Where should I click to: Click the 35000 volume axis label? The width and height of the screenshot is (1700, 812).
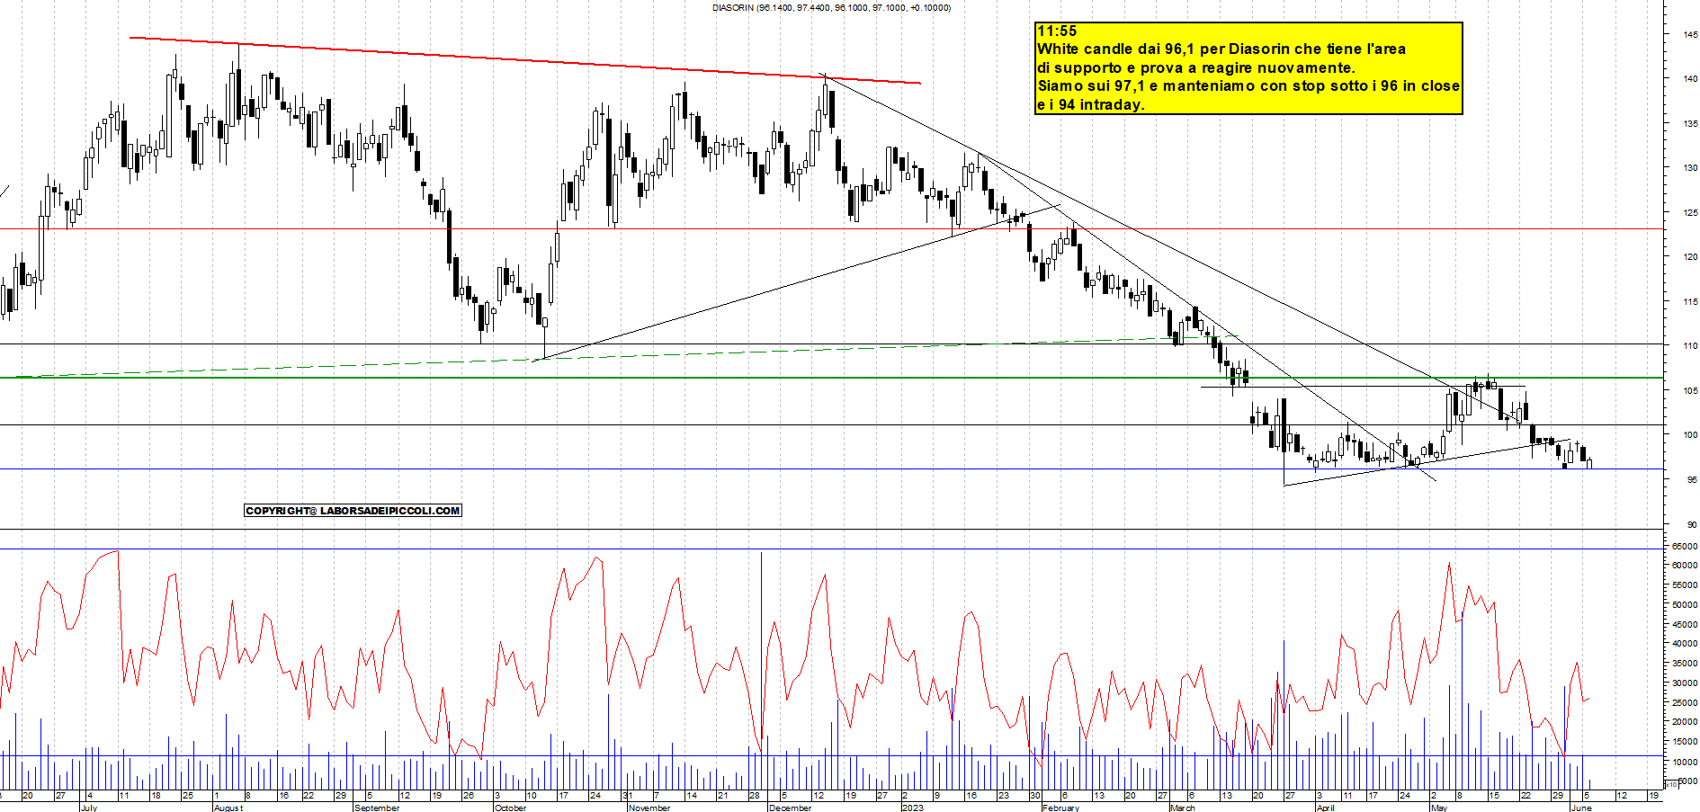1685,664
